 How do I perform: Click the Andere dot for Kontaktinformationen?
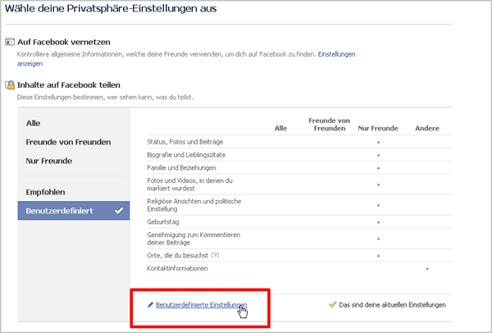[x=427, y=269]
